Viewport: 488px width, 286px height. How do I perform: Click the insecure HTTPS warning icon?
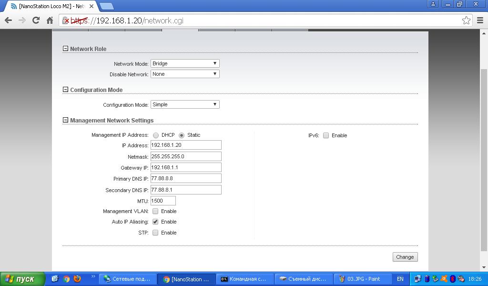[66, 20]
